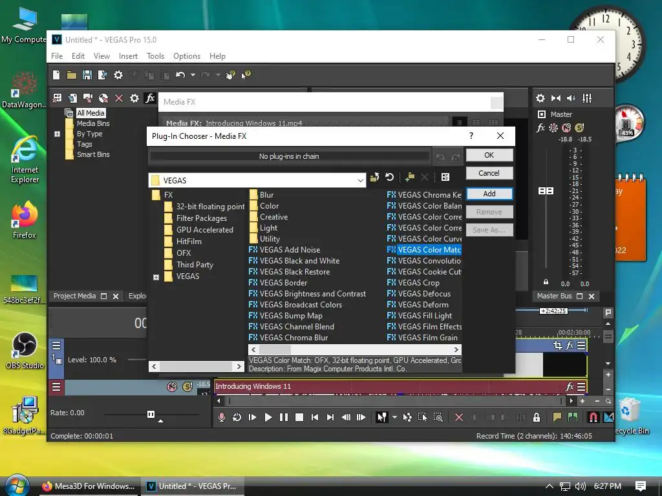662x496 pixels.
Task: Expand the VEGAS tree folder
Action: click(x=156, y=277)
